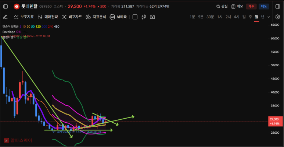Capture chart with the camera icon
Viewport: 284px width, 147px height.
point(152,17)
